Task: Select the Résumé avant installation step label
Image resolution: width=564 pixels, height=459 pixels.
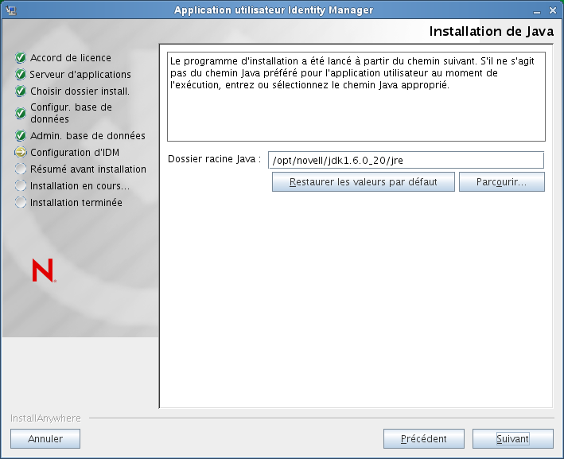Action: [x=88, y=169]
